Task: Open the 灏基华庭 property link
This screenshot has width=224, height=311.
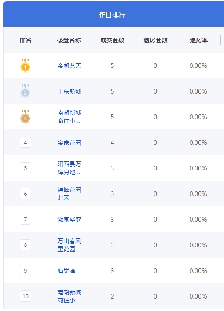Action: (x=69, y=220)
